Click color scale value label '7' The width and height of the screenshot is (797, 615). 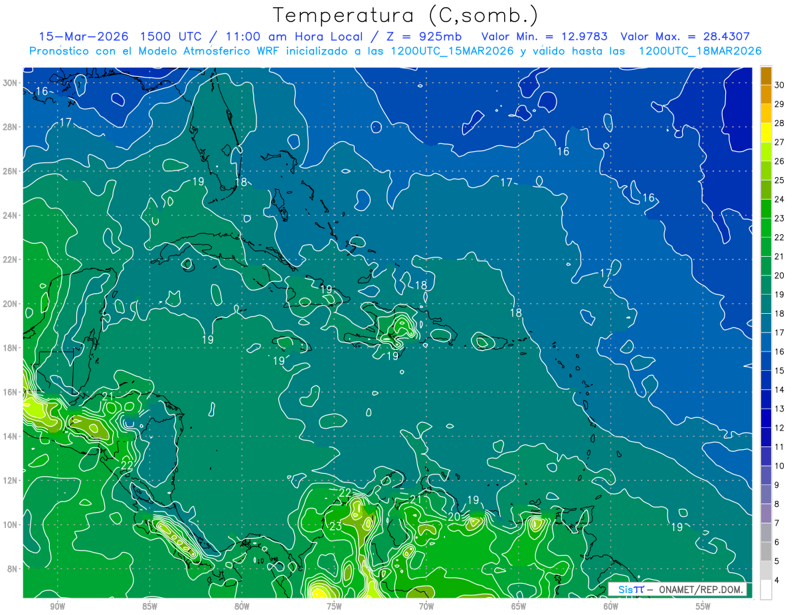(x=778, y=523)
